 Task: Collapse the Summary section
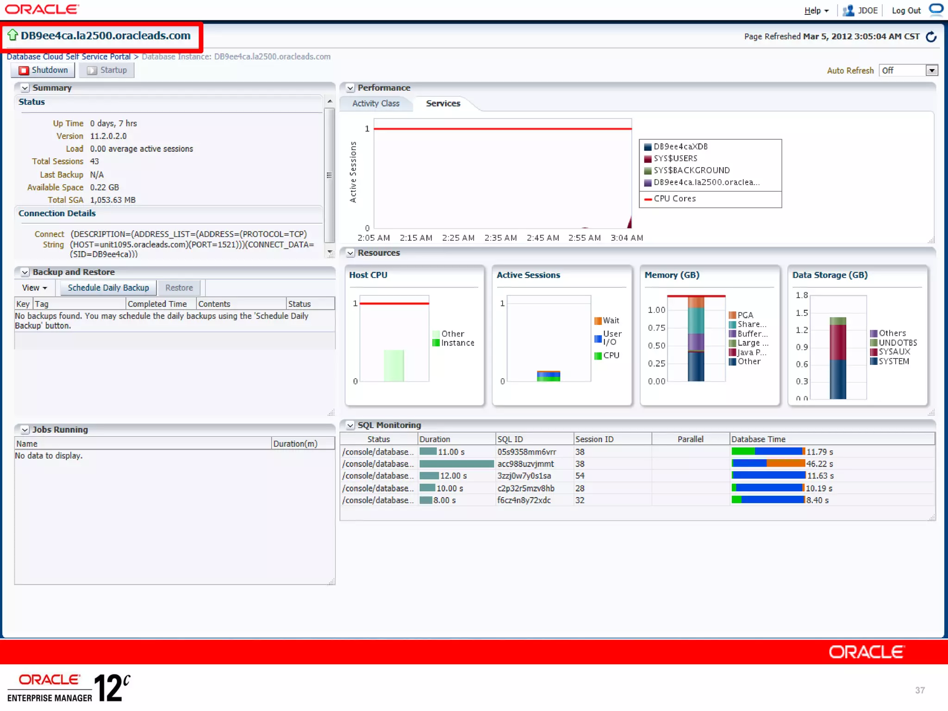[x=25, y=88]
